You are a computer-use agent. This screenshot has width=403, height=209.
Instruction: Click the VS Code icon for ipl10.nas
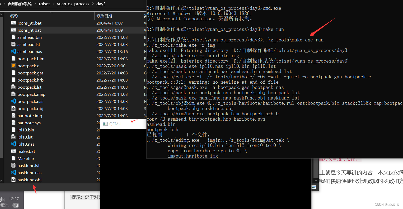(x=13, y=144)
